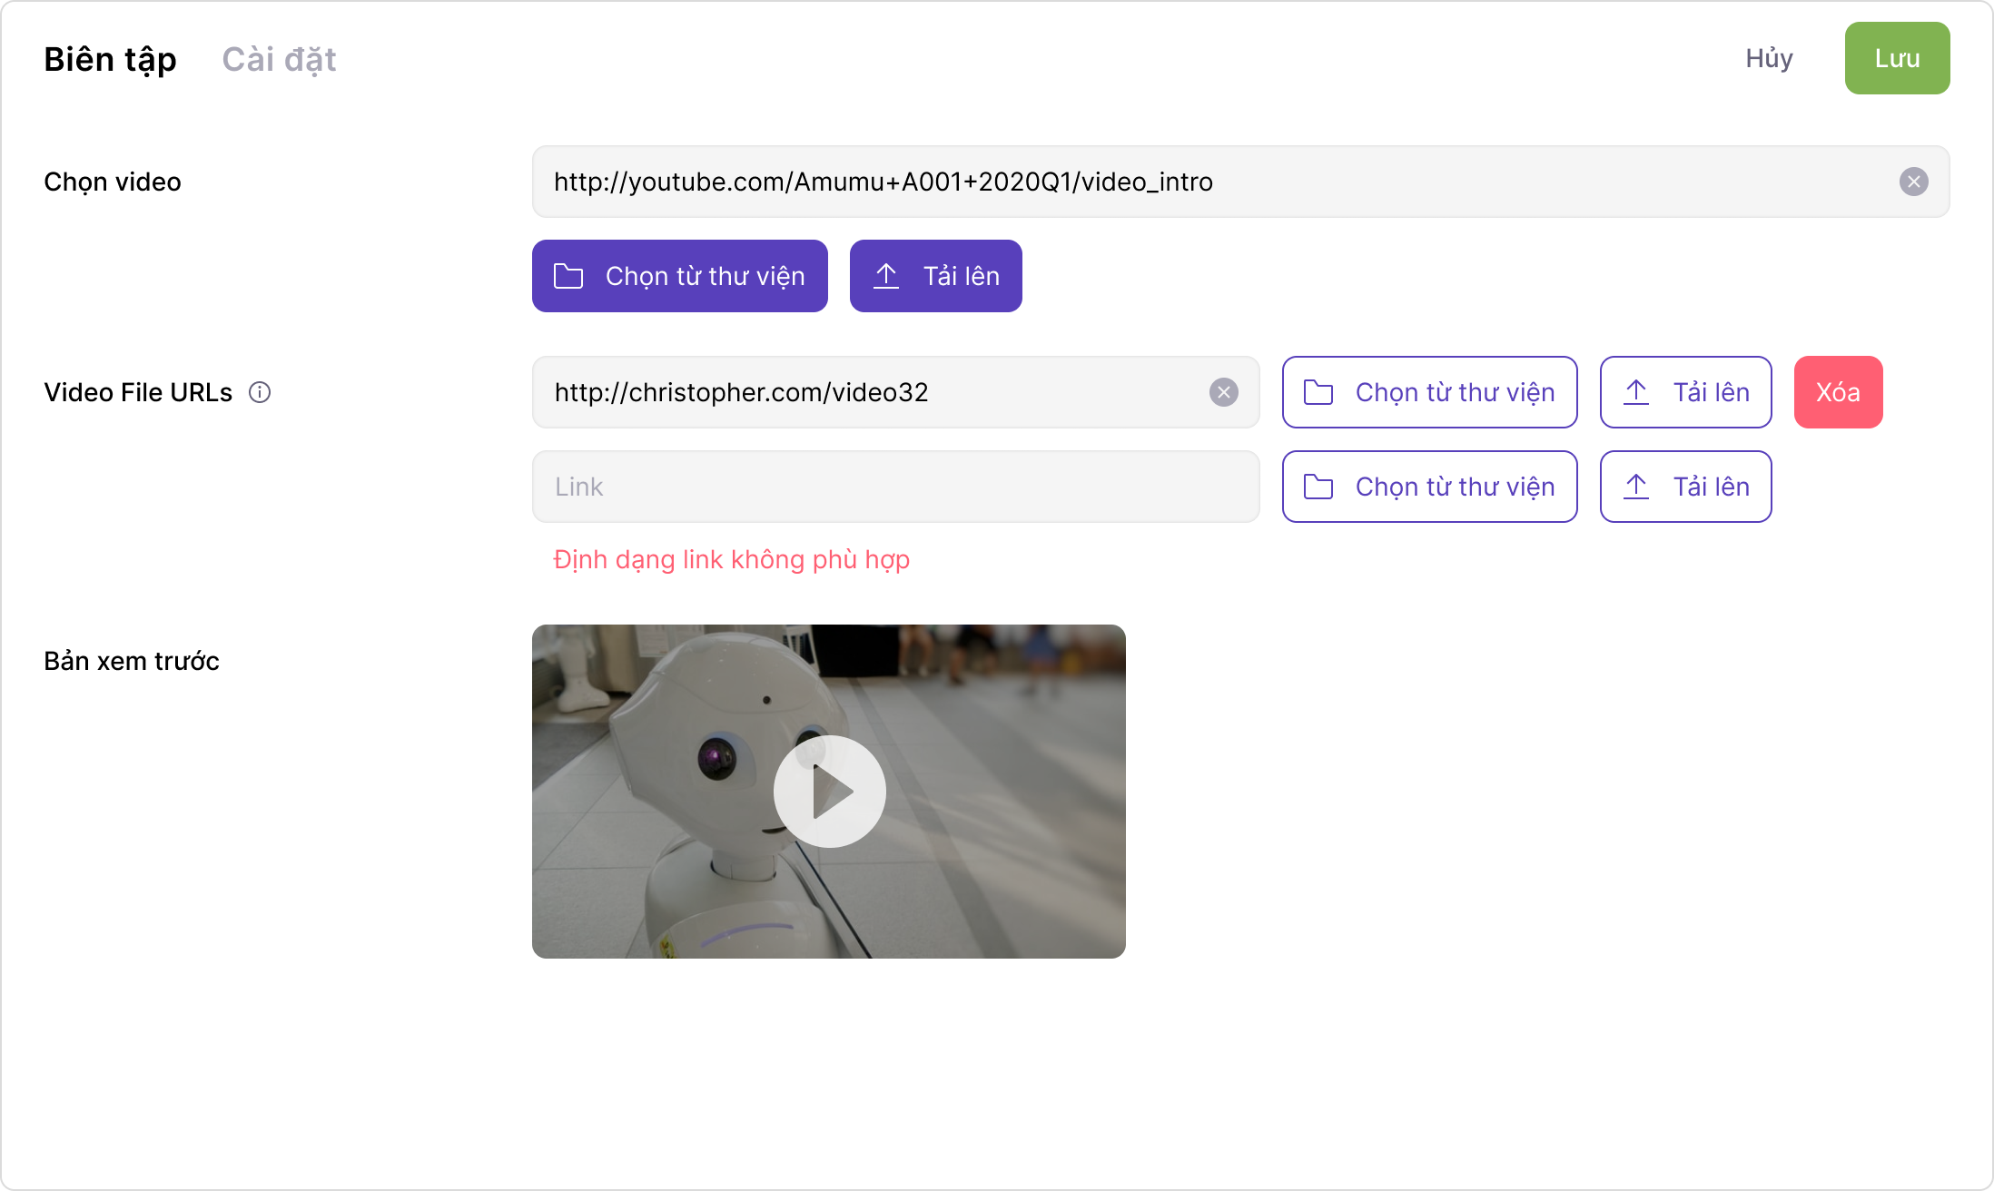Clear the christopher.com video URL

coord(1223,392)
